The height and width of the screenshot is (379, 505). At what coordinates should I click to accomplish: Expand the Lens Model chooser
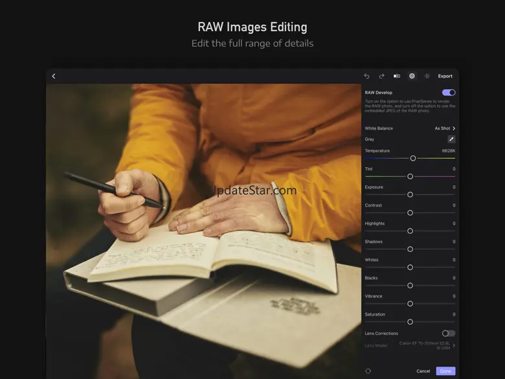click(453, 345)
